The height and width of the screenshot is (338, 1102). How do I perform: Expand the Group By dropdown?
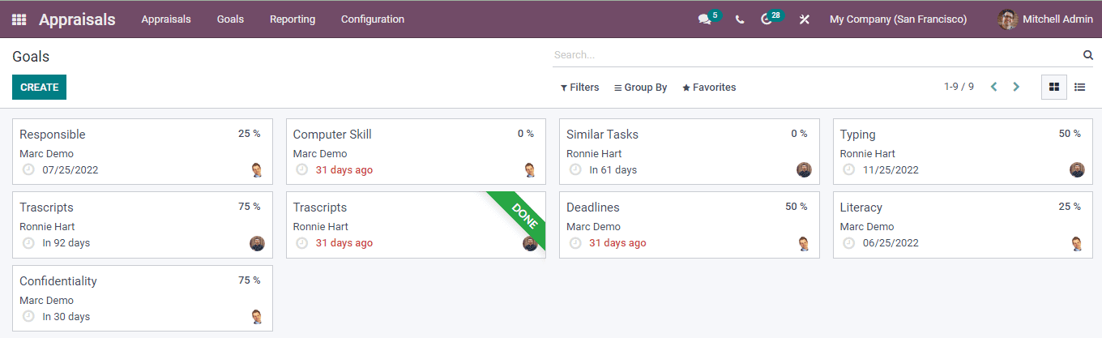point(641,88)
